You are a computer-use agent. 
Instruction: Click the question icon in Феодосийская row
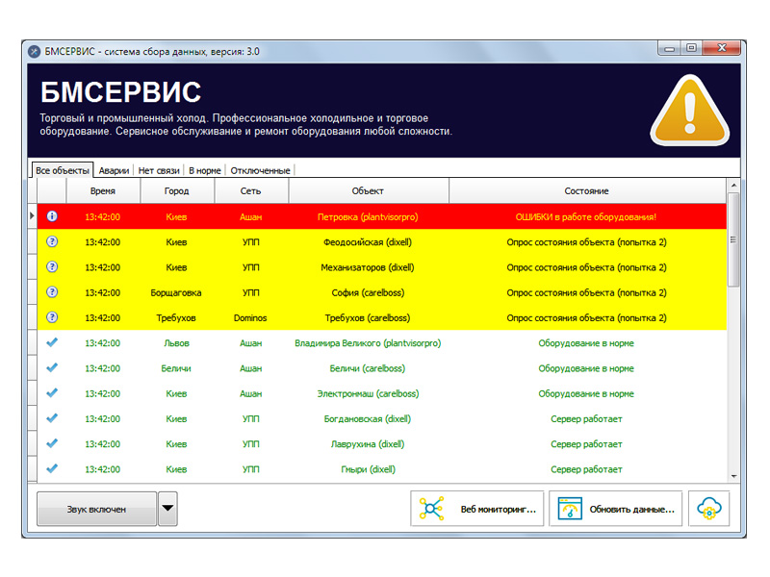coord(52,241)
